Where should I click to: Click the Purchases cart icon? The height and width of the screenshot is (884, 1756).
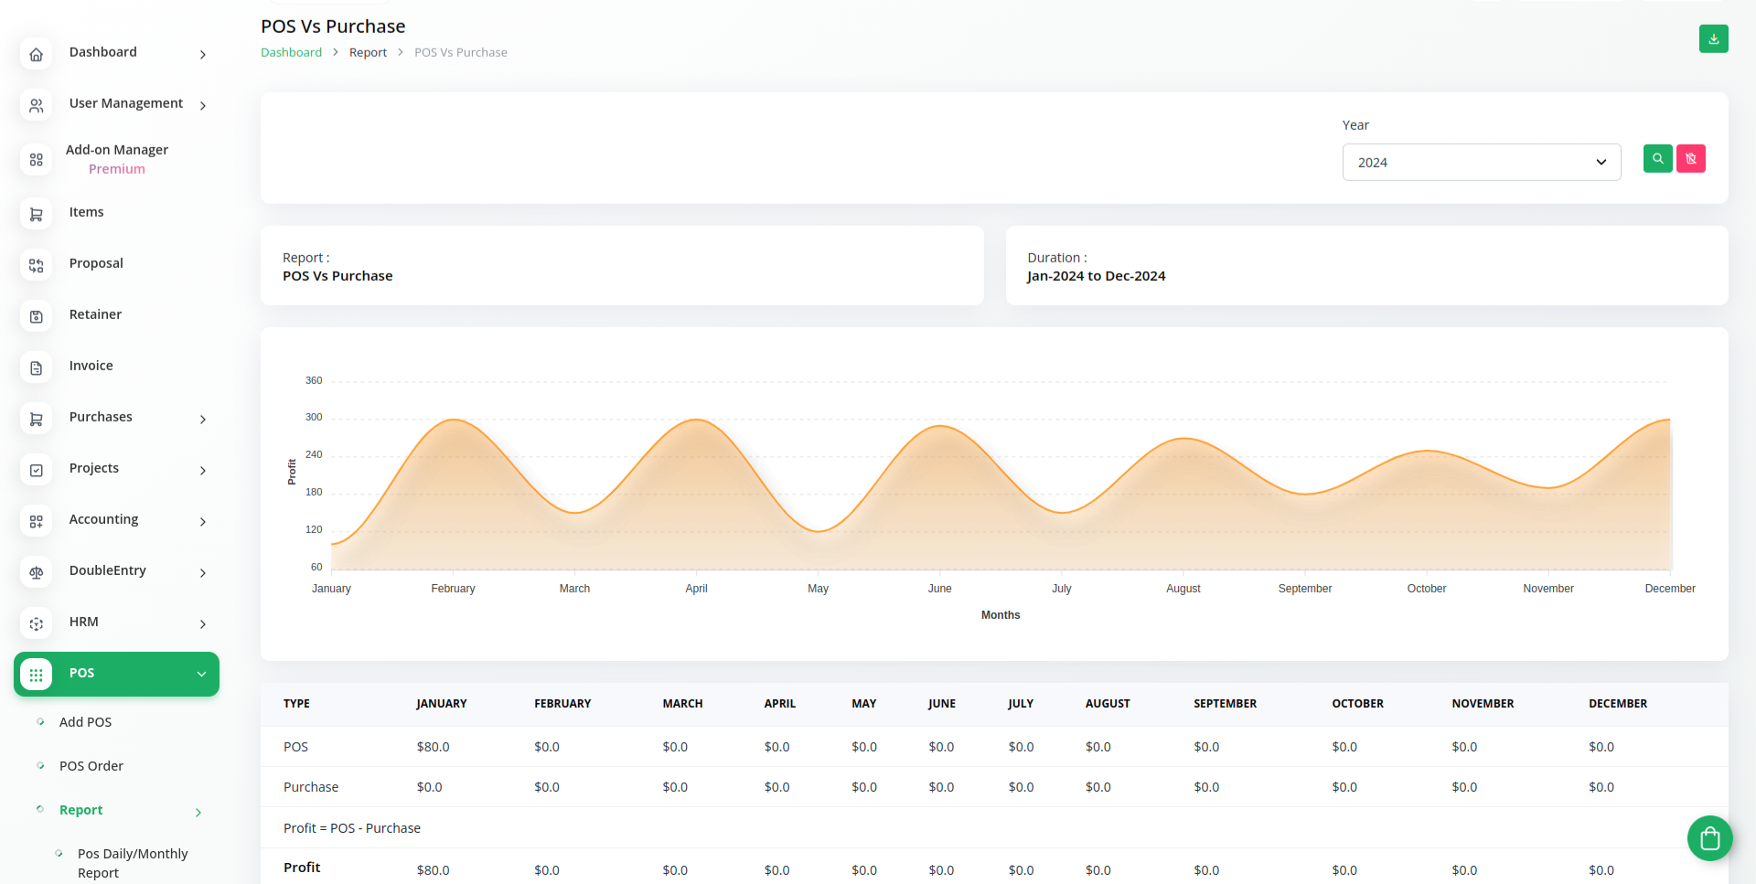point(36,419)
